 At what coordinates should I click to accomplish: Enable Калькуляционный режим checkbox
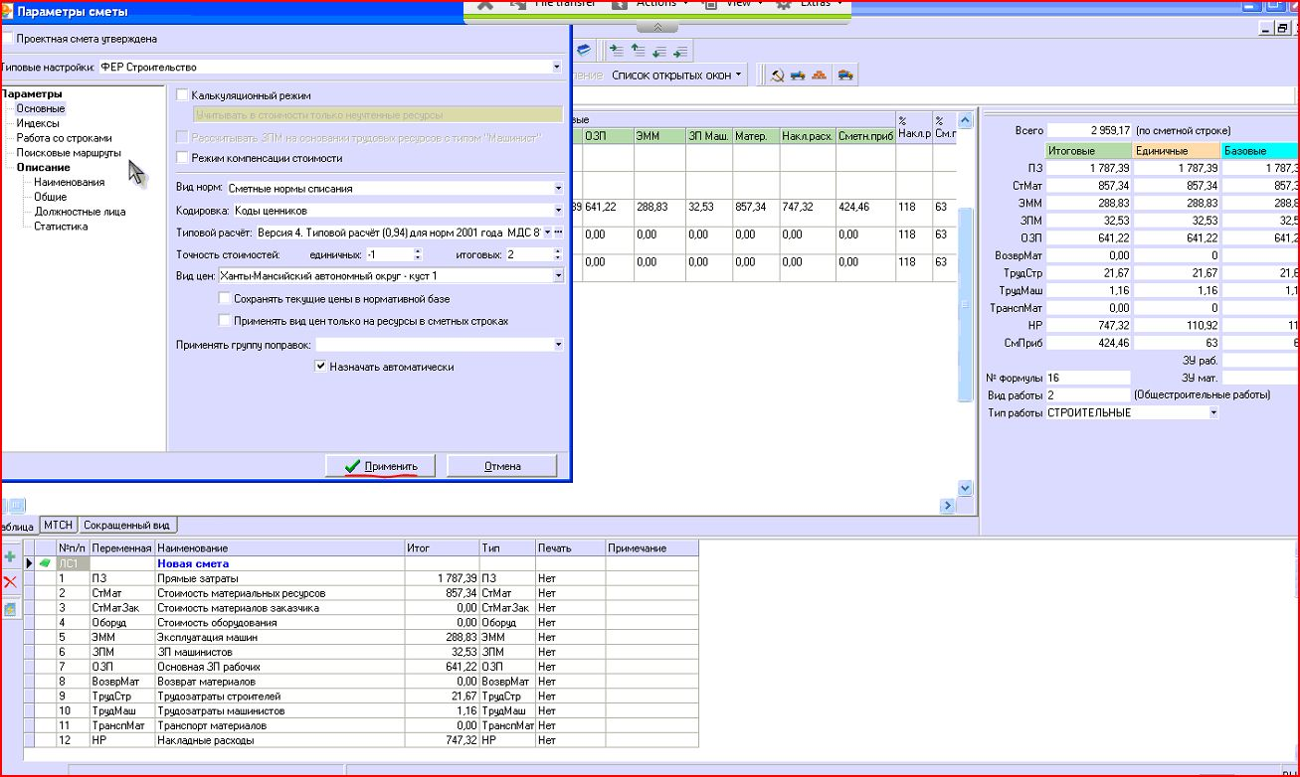click(x=182, y=95)
